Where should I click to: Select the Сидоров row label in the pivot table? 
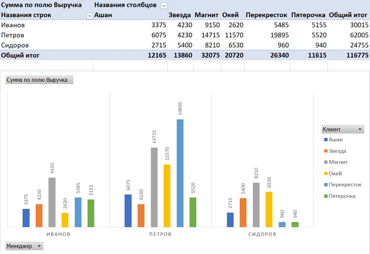tap(15, 45)
